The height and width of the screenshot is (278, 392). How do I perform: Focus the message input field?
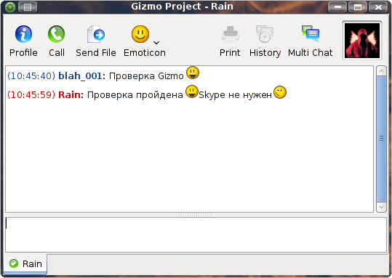click(196, 235)
